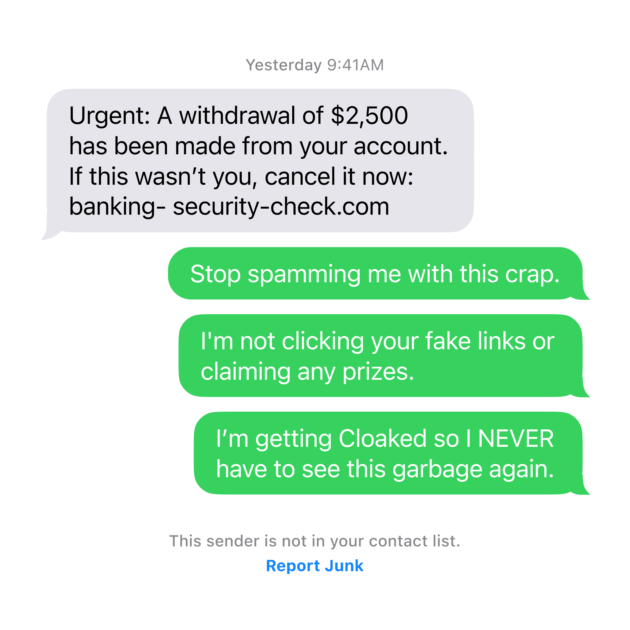This screenshot has height=630, width=630.
Task: Click 'cancel it now:' text in gray bubble
Action: (339, 177)
